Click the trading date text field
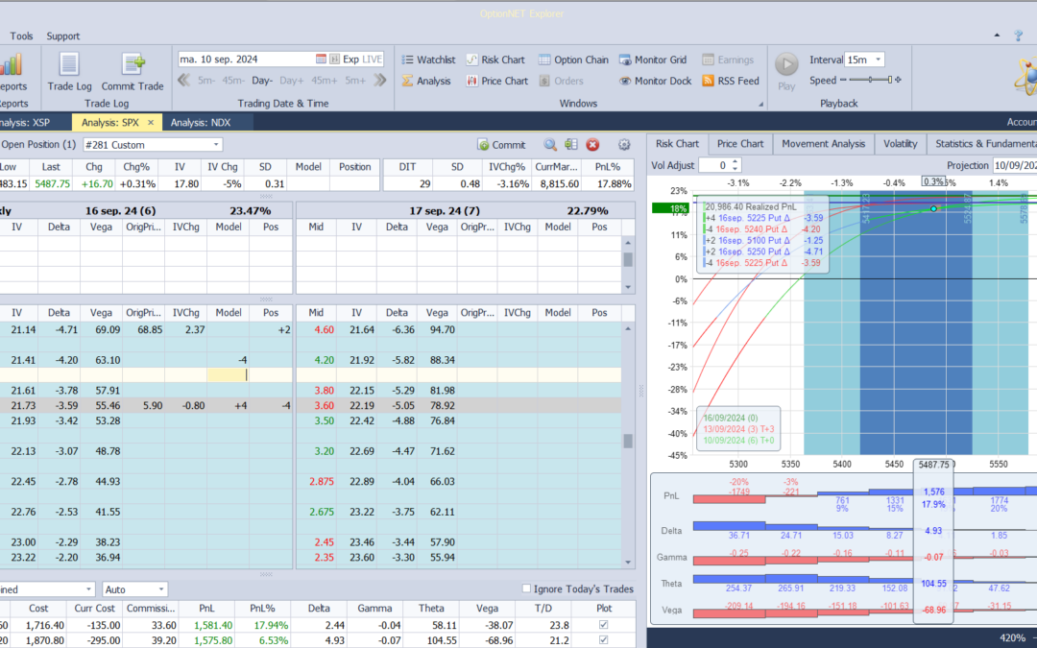The height and width of the screenshot is (648, 1037). tap(246, 59)
